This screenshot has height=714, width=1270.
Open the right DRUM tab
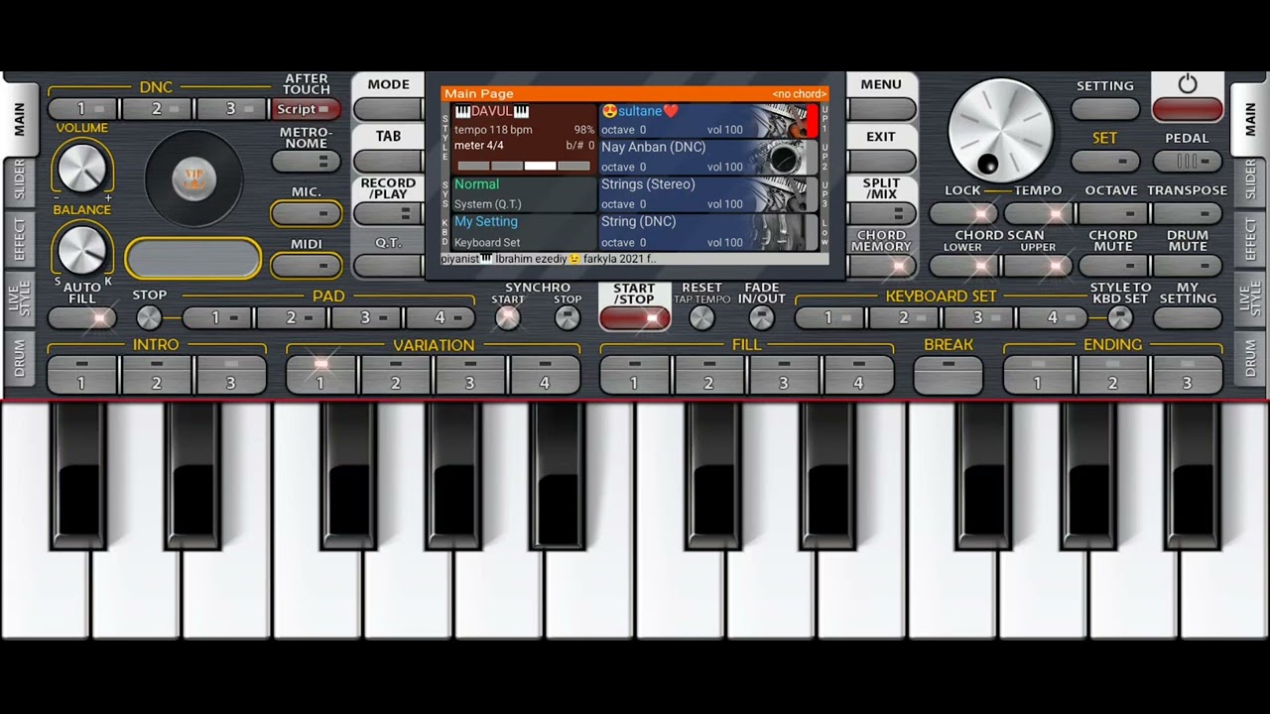pos(1250,359)
